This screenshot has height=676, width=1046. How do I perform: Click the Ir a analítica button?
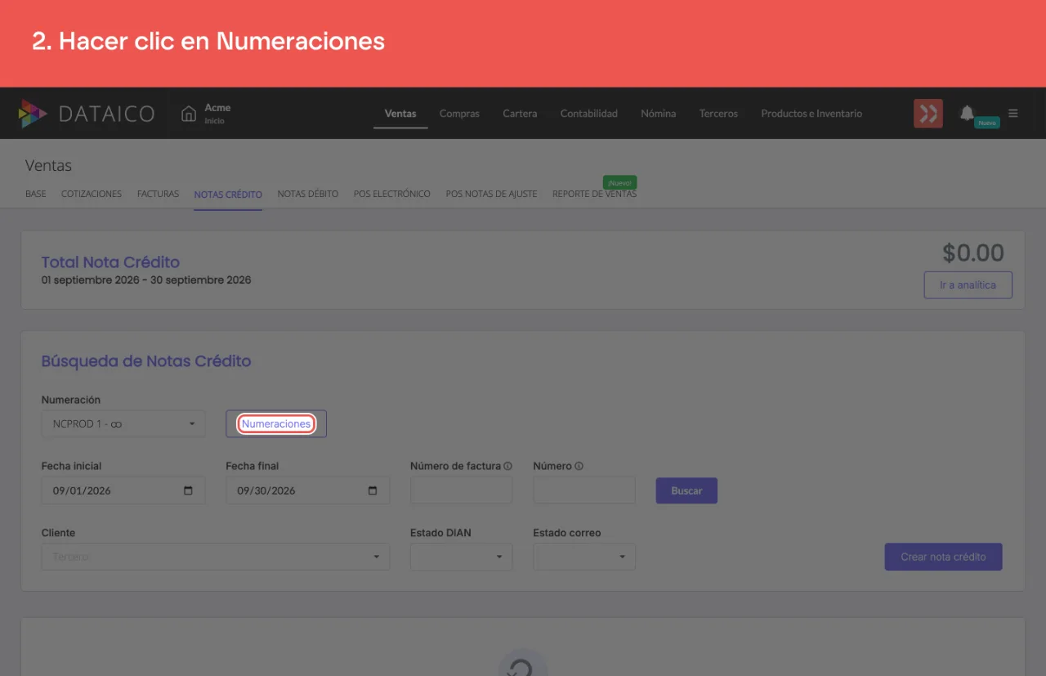[968, 285]
